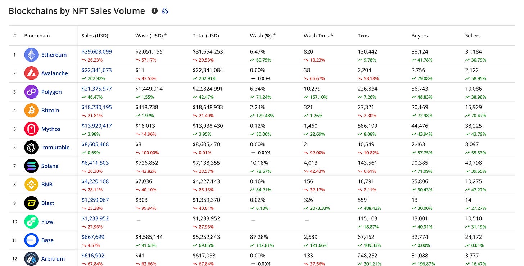Open the webhook icon next to title
The image size is (524, 266).
pyautogui.click(x=165, y=11)
